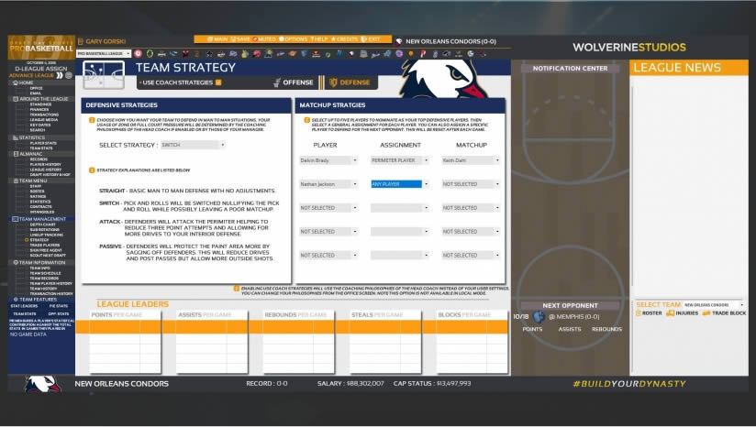Click the Roster icon under Select Team
This screenshot has height=427, width=756.
[x=649, y=313]
